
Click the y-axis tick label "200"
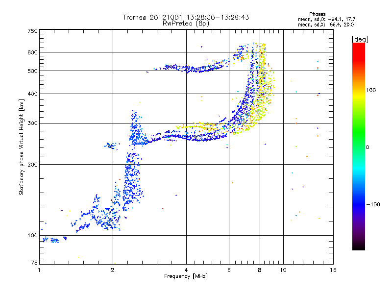32,165
